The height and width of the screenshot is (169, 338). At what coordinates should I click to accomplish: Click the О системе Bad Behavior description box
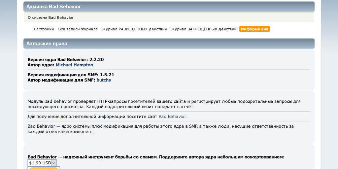coord(169,17)
